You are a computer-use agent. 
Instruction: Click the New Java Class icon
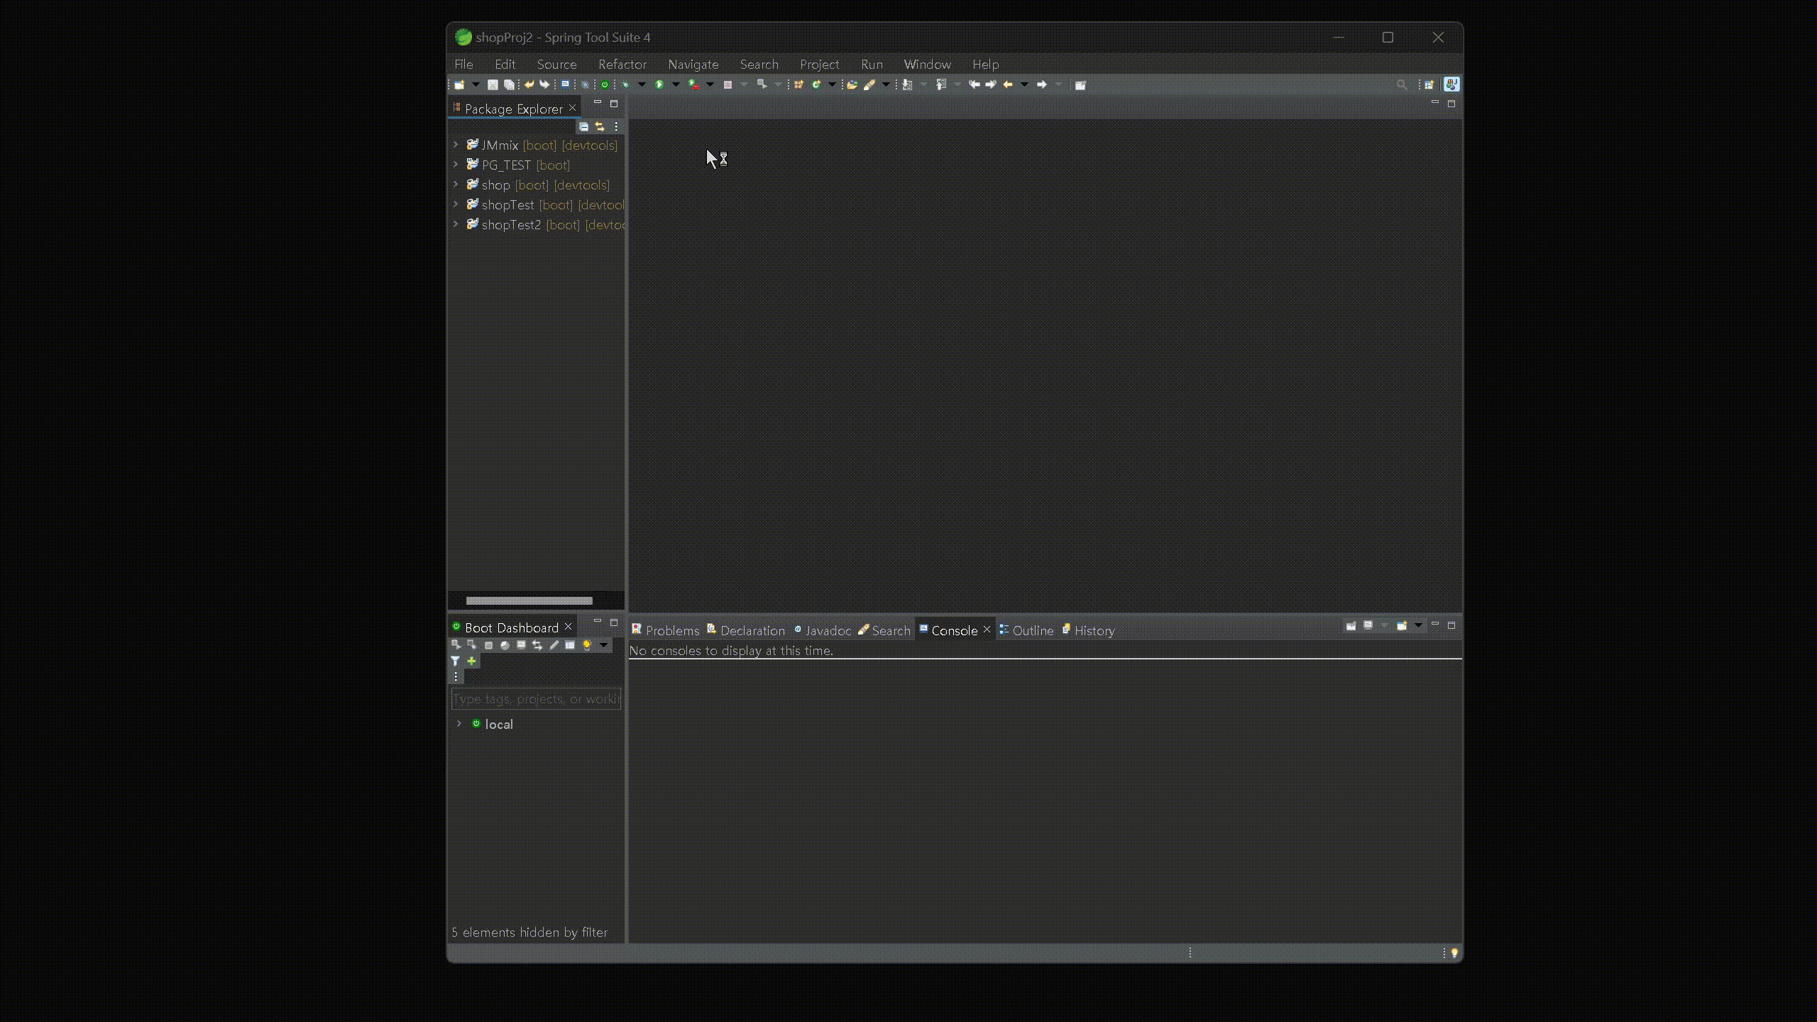click(816, 84)
